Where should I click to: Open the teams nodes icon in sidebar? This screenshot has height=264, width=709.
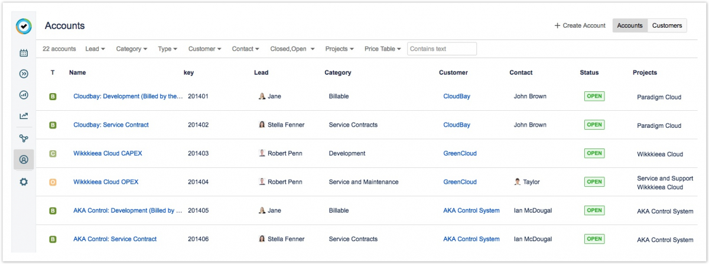[24, 138]
